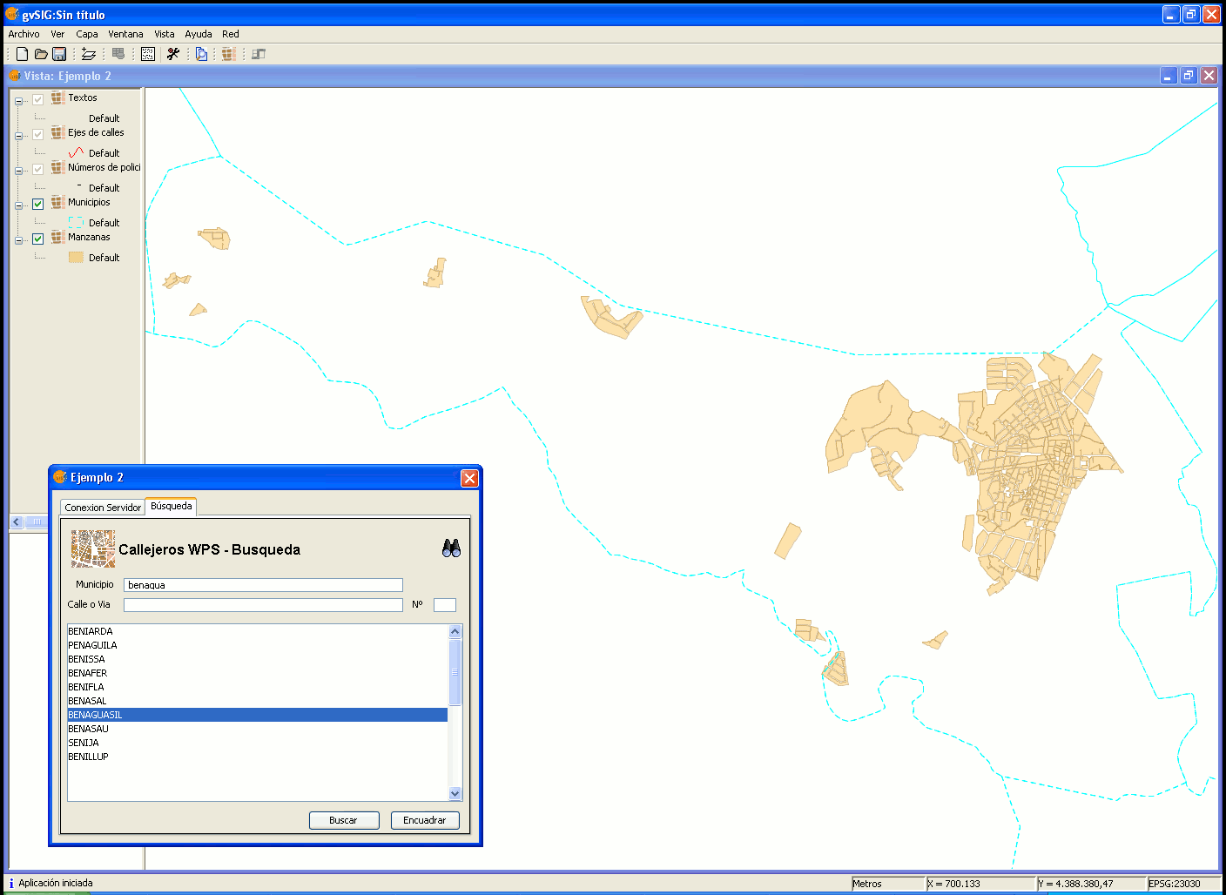
Task: Click the Nº number input field
Action: pos(445,604)
